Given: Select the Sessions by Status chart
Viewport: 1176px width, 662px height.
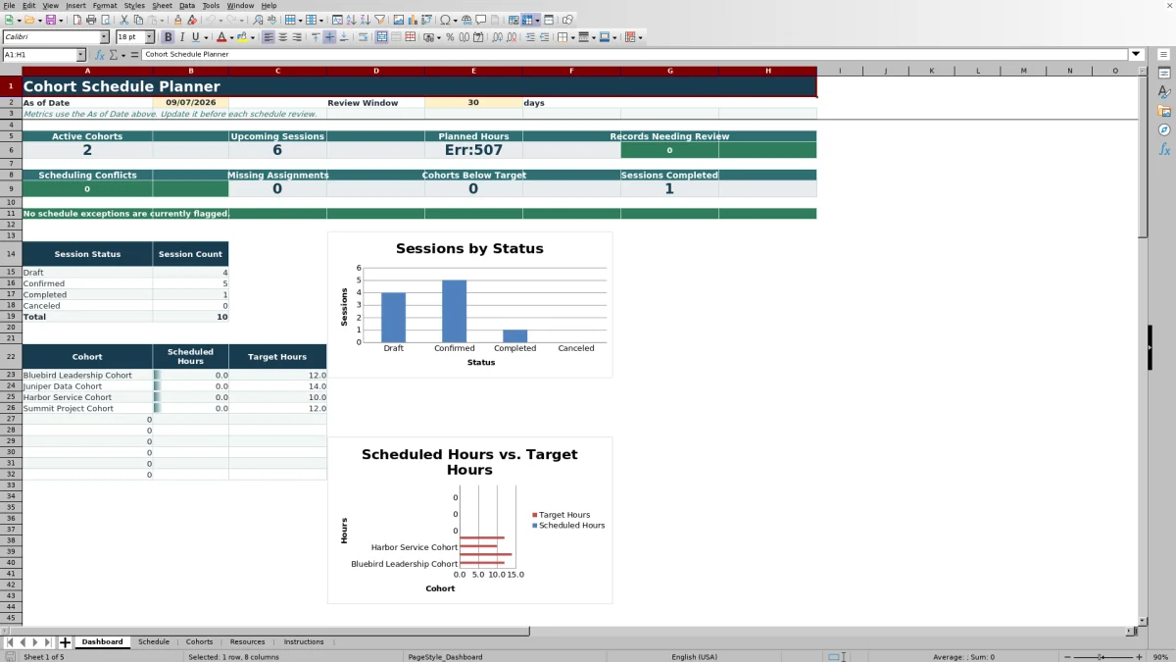Looking at the screenshot, I should click(x=469, y=304).
